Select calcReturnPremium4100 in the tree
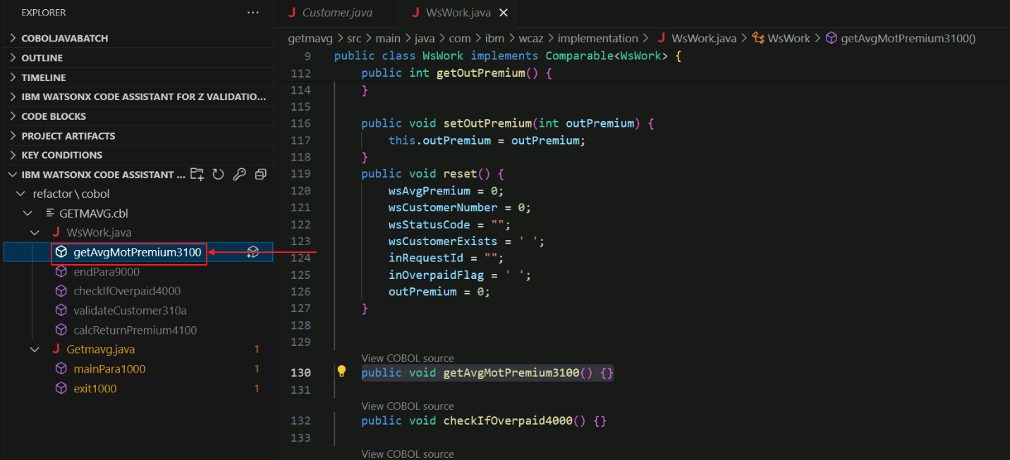Viewport: 1010px width, 460px height. tap(135, 330)
